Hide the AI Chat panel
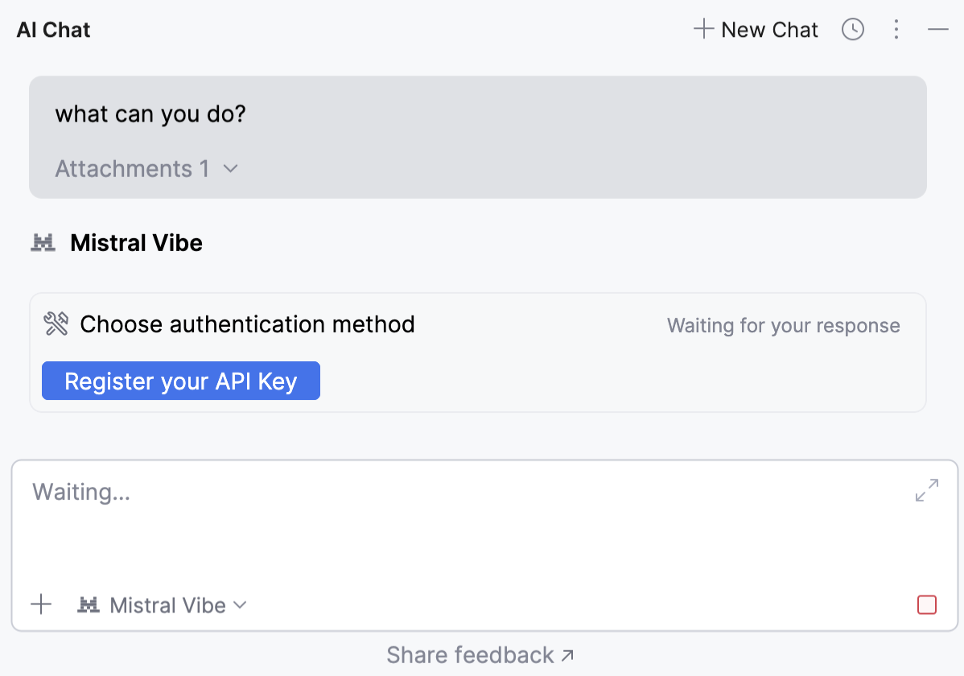 coord(937,29)
